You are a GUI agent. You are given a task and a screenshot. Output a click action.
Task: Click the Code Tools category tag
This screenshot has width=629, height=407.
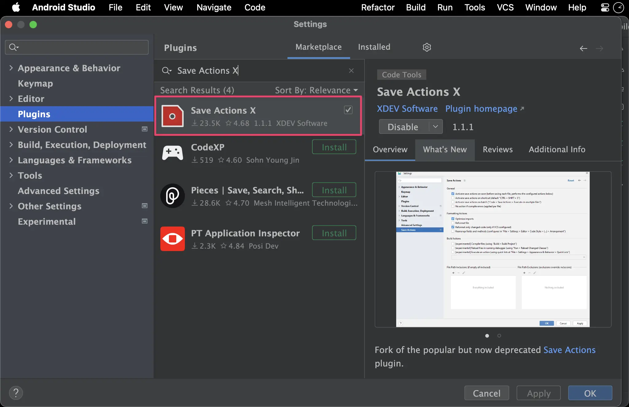pyautogui.click(x=401, y=75)
